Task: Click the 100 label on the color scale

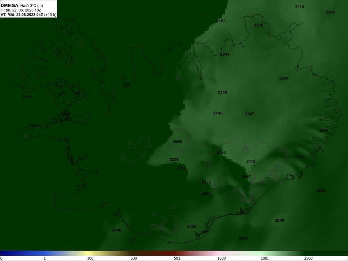Action: (x=90, y=258)
